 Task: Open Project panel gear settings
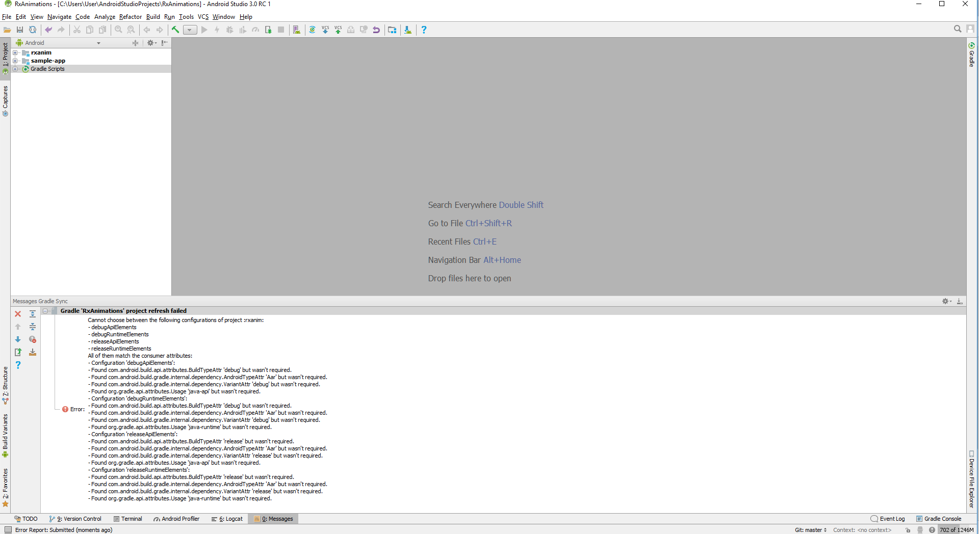[151, 43]
